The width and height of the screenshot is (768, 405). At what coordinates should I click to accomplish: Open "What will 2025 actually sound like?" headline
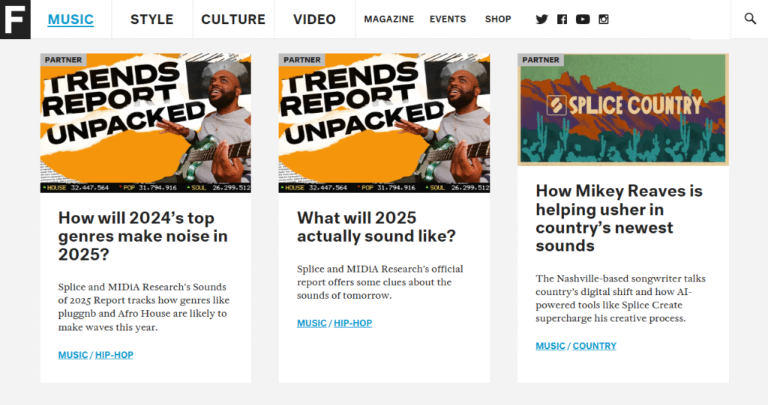[x=376, y=227]
